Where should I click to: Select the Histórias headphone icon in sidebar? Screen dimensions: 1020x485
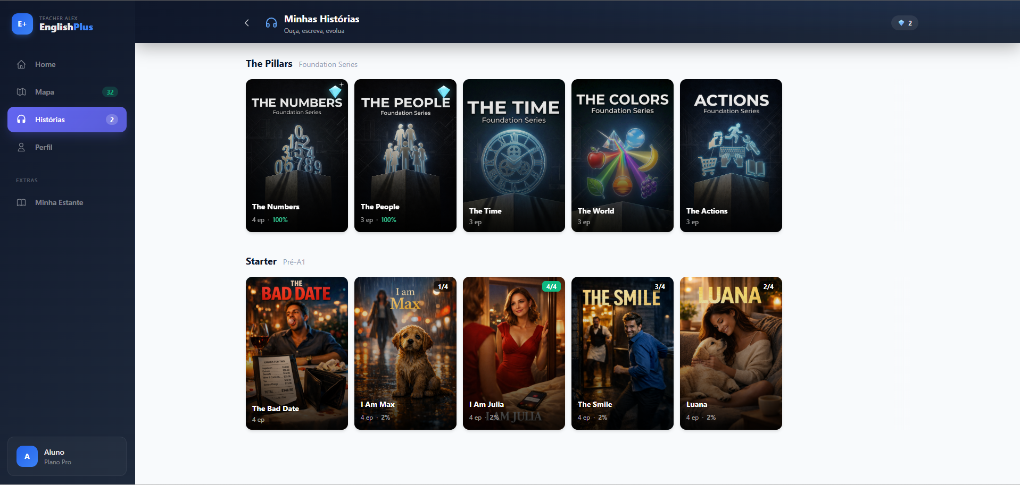click(21, 120)
